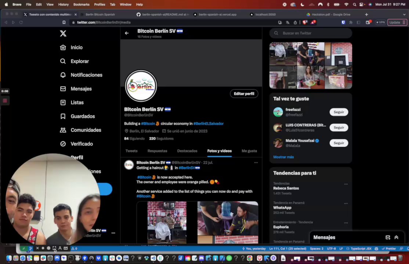Click the 84 Siguiendo link

click(x=134, y=139)
